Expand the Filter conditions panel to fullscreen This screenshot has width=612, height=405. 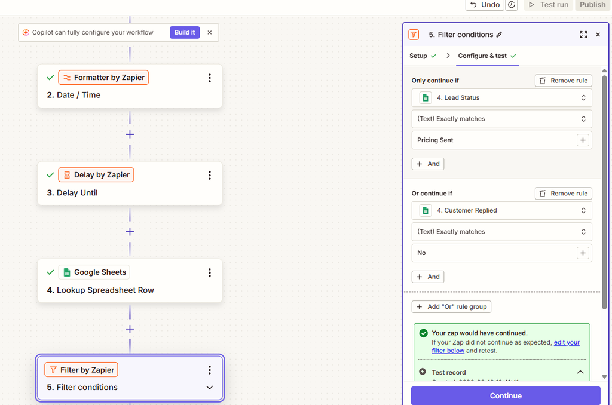click(583, 35)
